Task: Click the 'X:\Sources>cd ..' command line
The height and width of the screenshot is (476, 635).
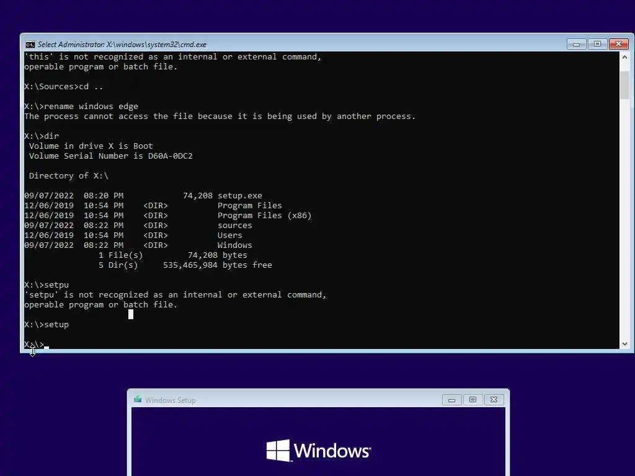Action: pyautogui.click(x=64, y=87)
